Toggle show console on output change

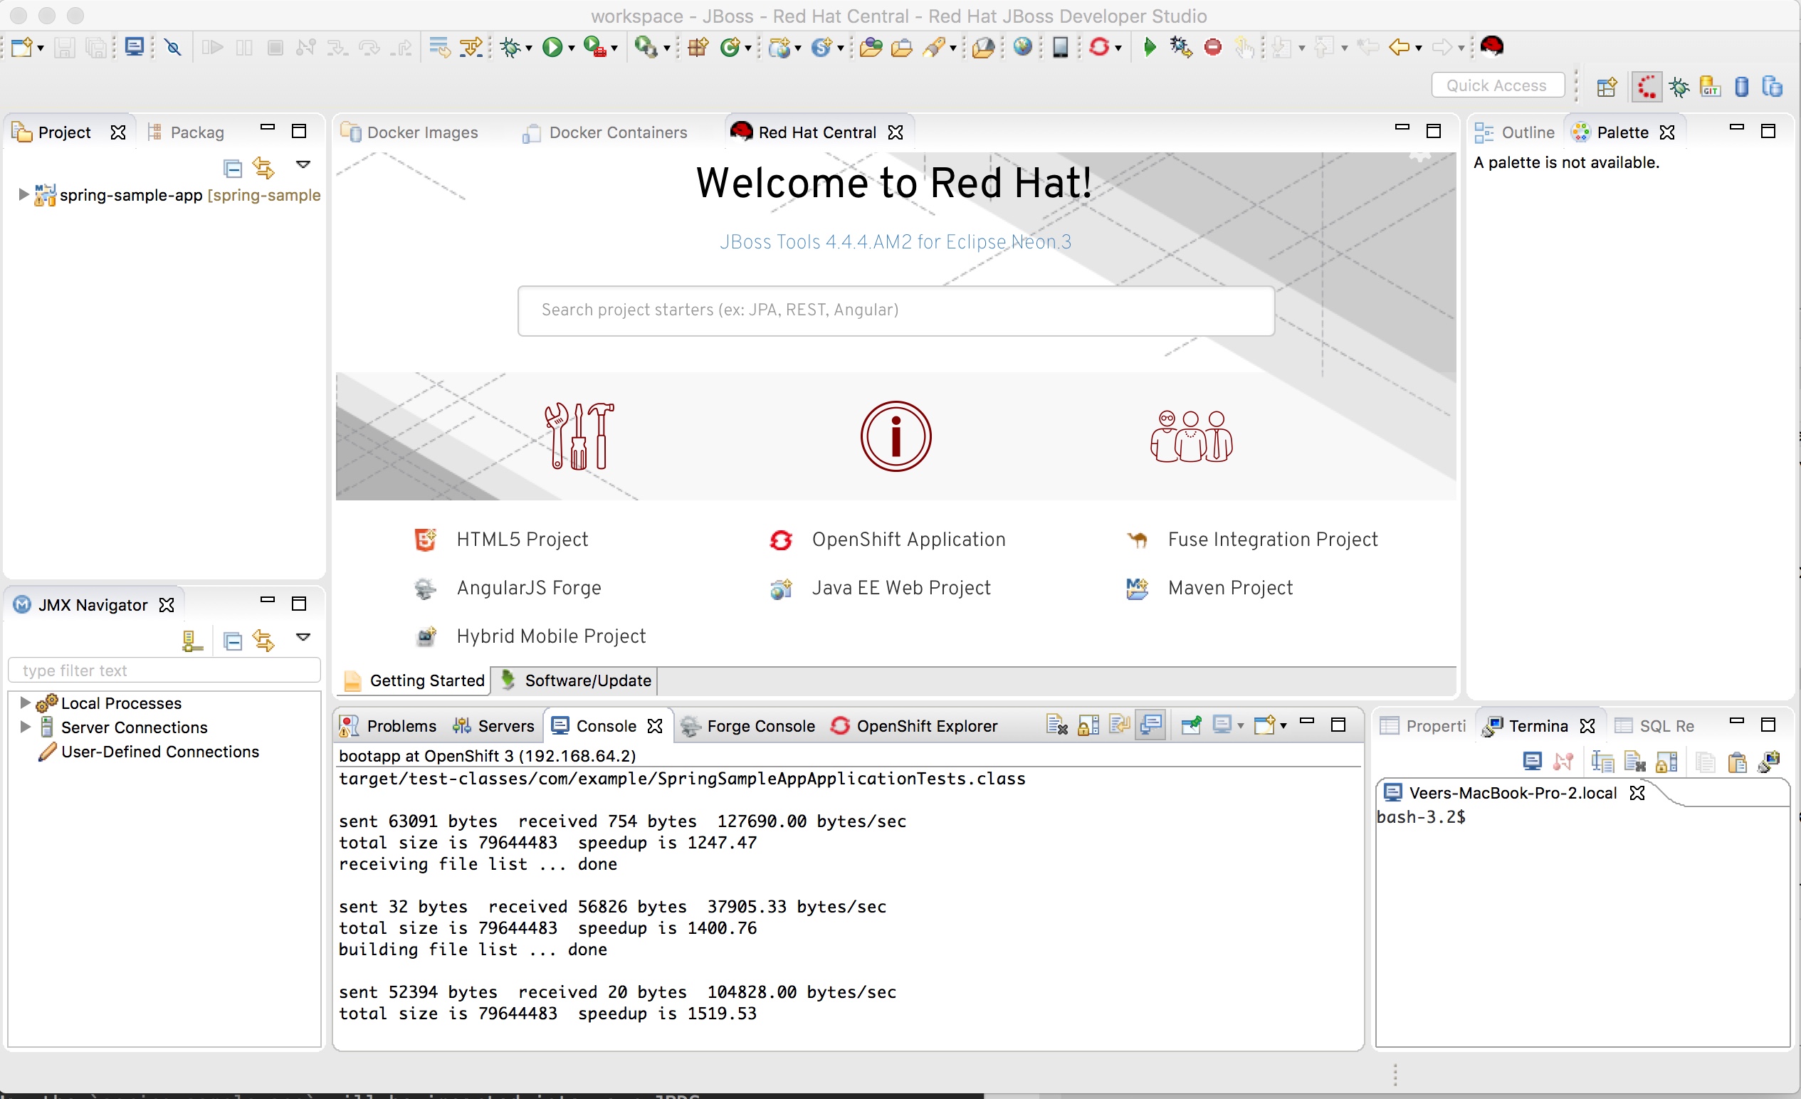tap(1150, 725)
